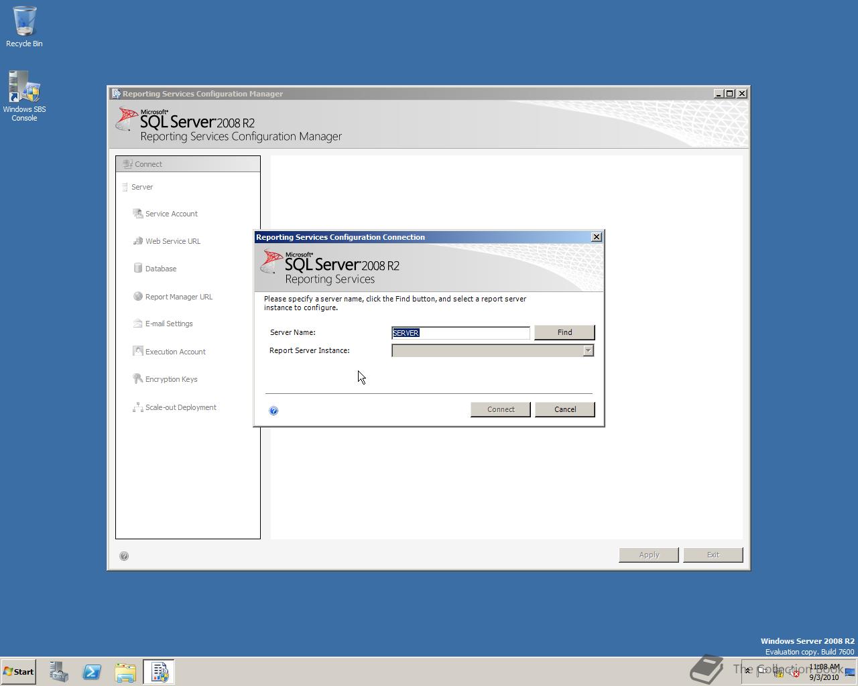The image size is (858, 686).
Task: Click the Report Manager URL icon
Action: (x=138, y=296)
